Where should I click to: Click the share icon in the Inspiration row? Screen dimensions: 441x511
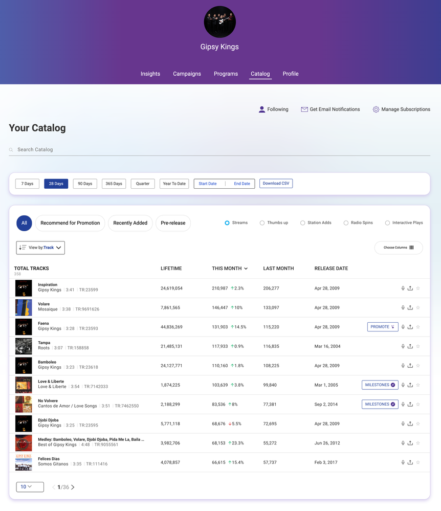[x=410, y=288]
